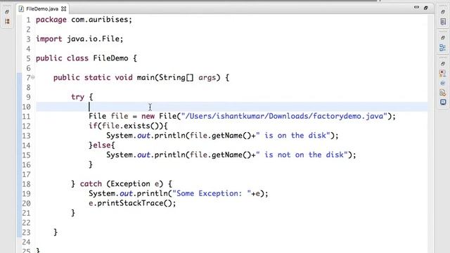Image resolution: width=450 pixels, height=253 pixels.
Task: Click 'file.getName()' on line 15
Action: point(220,155)
